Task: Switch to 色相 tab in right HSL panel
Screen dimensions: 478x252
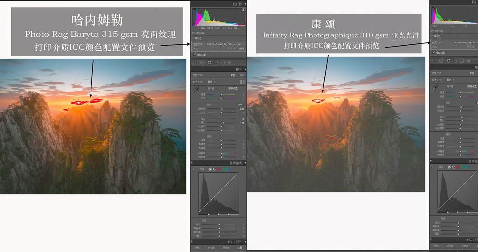Action: (x=436, y=246)
